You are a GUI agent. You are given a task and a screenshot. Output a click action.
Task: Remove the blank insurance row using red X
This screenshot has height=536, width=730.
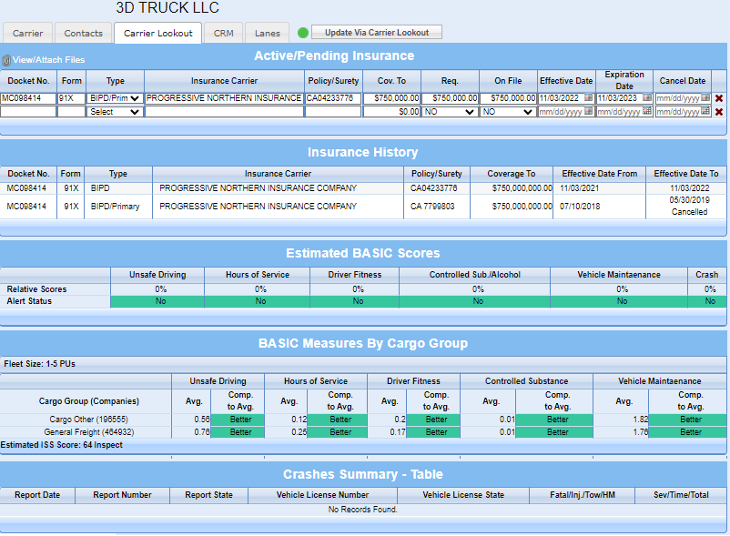point(719,112)
